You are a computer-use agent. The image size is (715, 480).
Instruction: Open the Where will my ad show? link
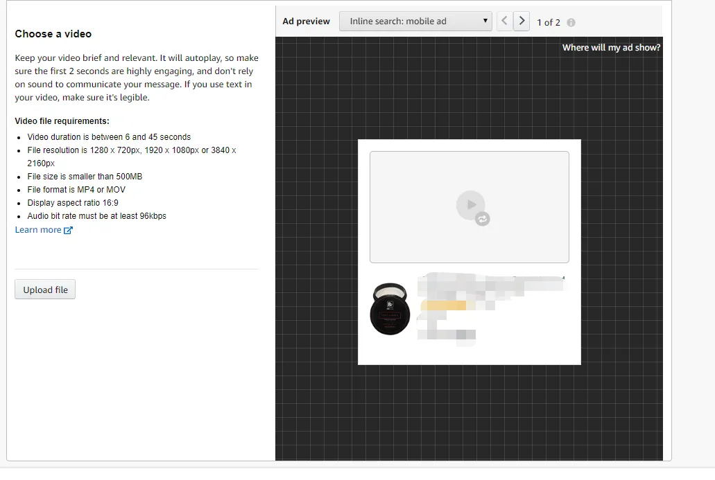[x=611, y=47]
